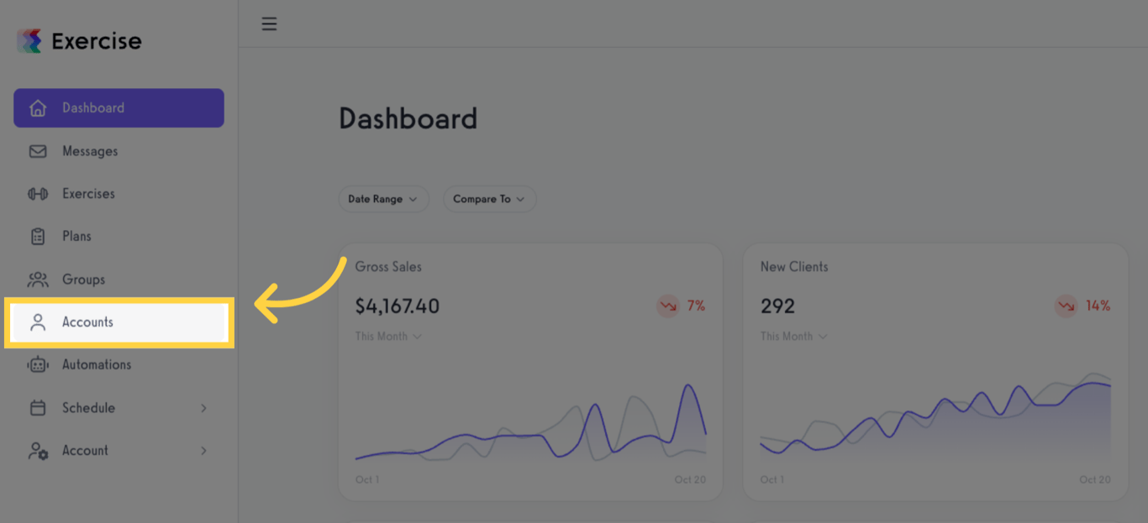Click the Accounts person icon
The height and width of the screenshot is (523, 1148).
coord(38,322)
